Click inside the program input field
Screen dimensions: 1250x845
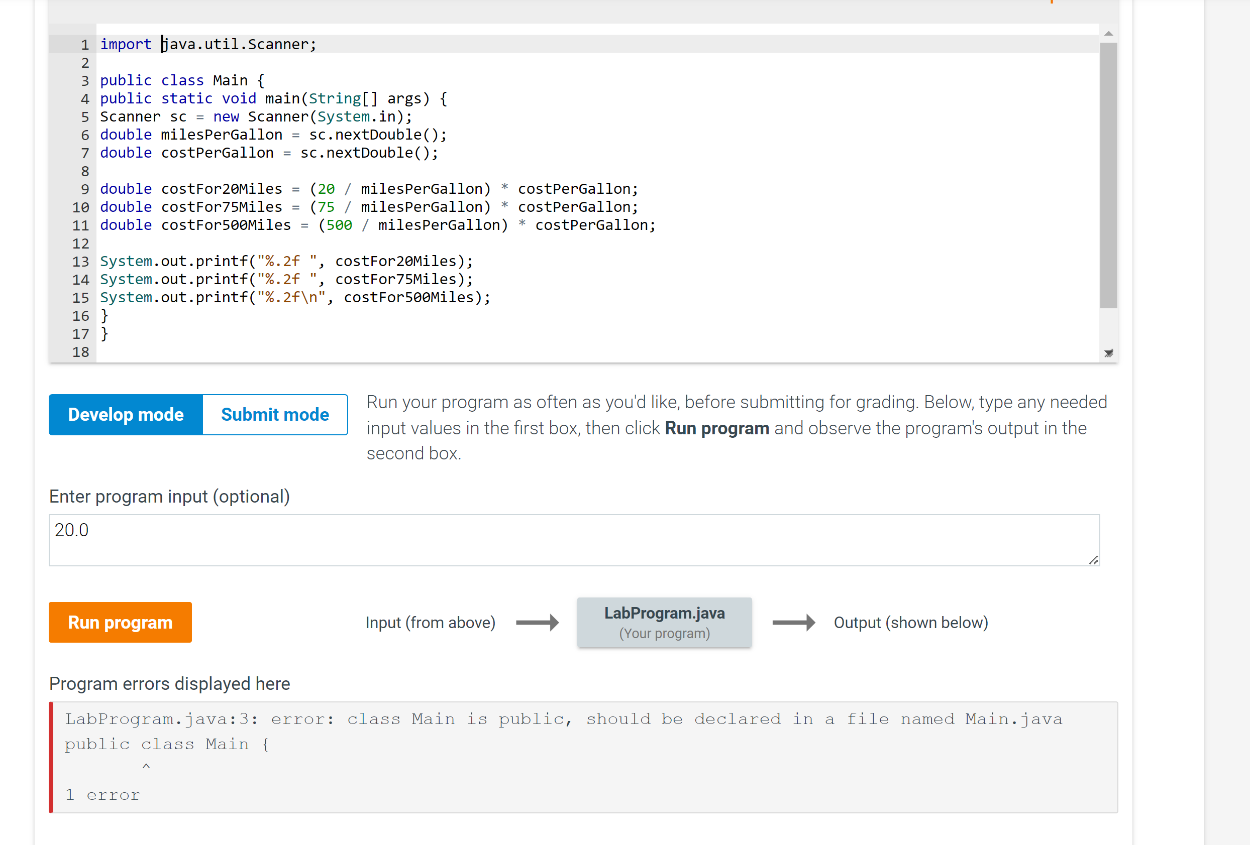pyautogui.click(x=538, y=540)
